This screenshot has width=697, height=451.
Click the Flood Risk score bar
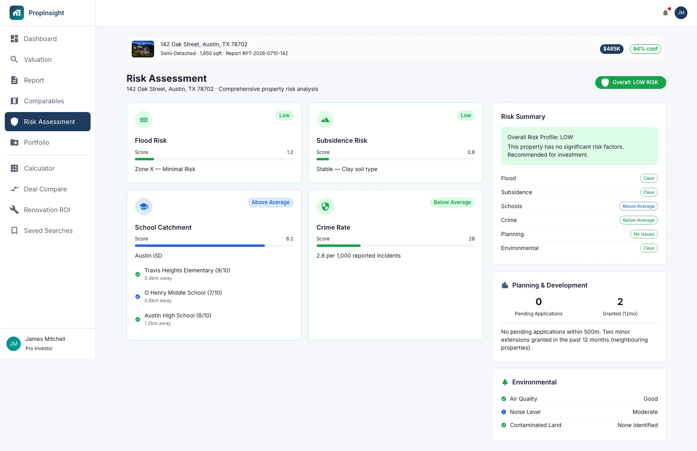(x=214, y=159)
